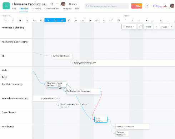Click the February month label
The height and width of the screenshot is (139, 175).
click(6, 16)
